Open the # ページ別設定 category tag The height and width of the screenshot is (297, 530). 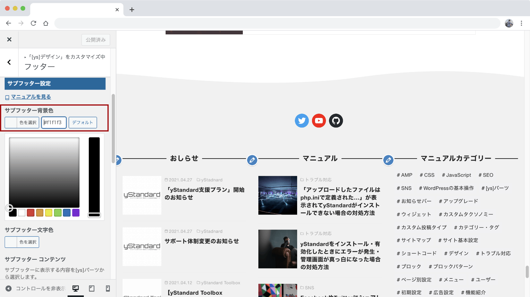pyautogui.click(x=414, y=280)
